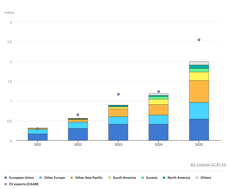Click 2025 Other Europe cyan bar segment

click(199, 111)
